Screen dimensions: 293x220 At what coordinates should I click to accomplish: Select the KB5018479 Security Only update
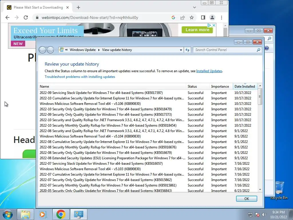148,109
